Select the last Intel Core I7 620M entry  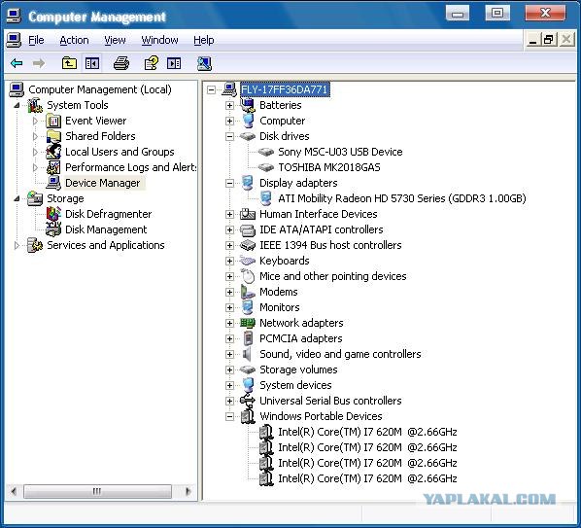[367, 478]
